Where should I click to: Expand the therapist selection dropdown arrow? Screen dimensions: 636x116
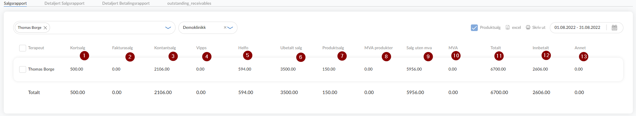point(168,28)
